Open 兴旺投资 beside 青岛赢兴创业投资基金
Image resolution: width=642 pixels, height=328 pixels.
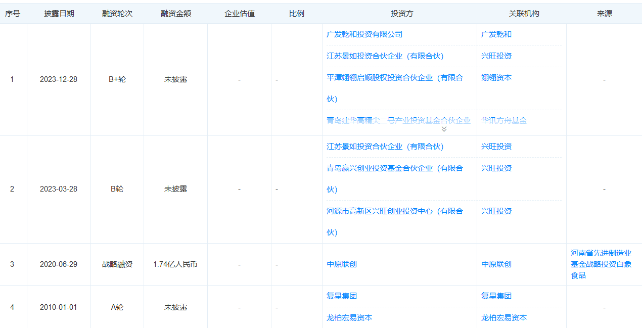(496, 168)
